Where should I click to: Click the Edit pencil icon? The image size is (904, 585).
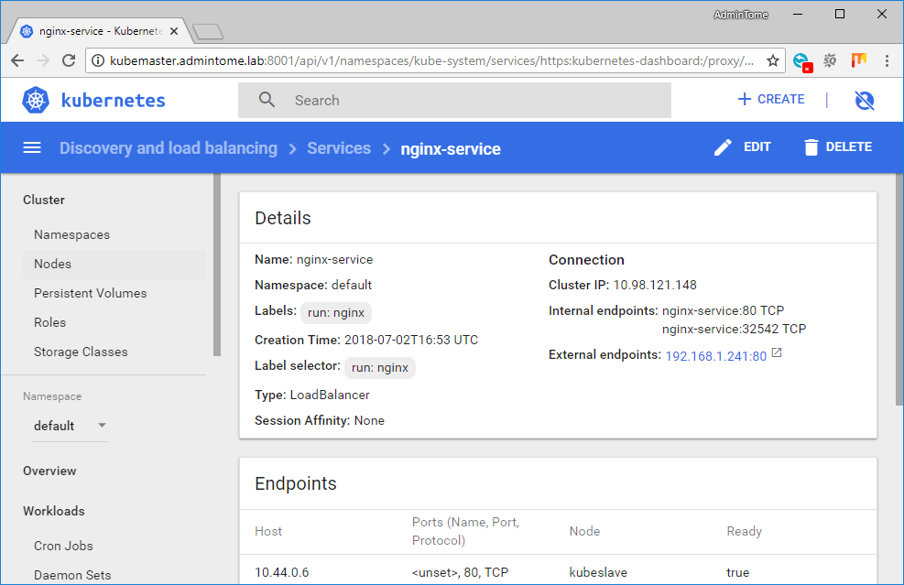click(723, 146)
